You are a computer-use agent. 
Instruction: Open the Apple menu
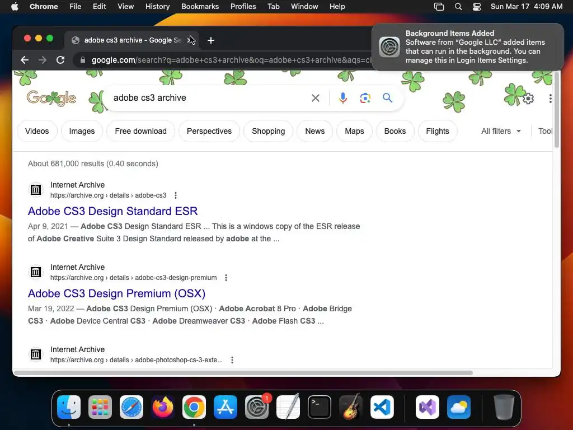pyautogui.click(x=15, y=7)
